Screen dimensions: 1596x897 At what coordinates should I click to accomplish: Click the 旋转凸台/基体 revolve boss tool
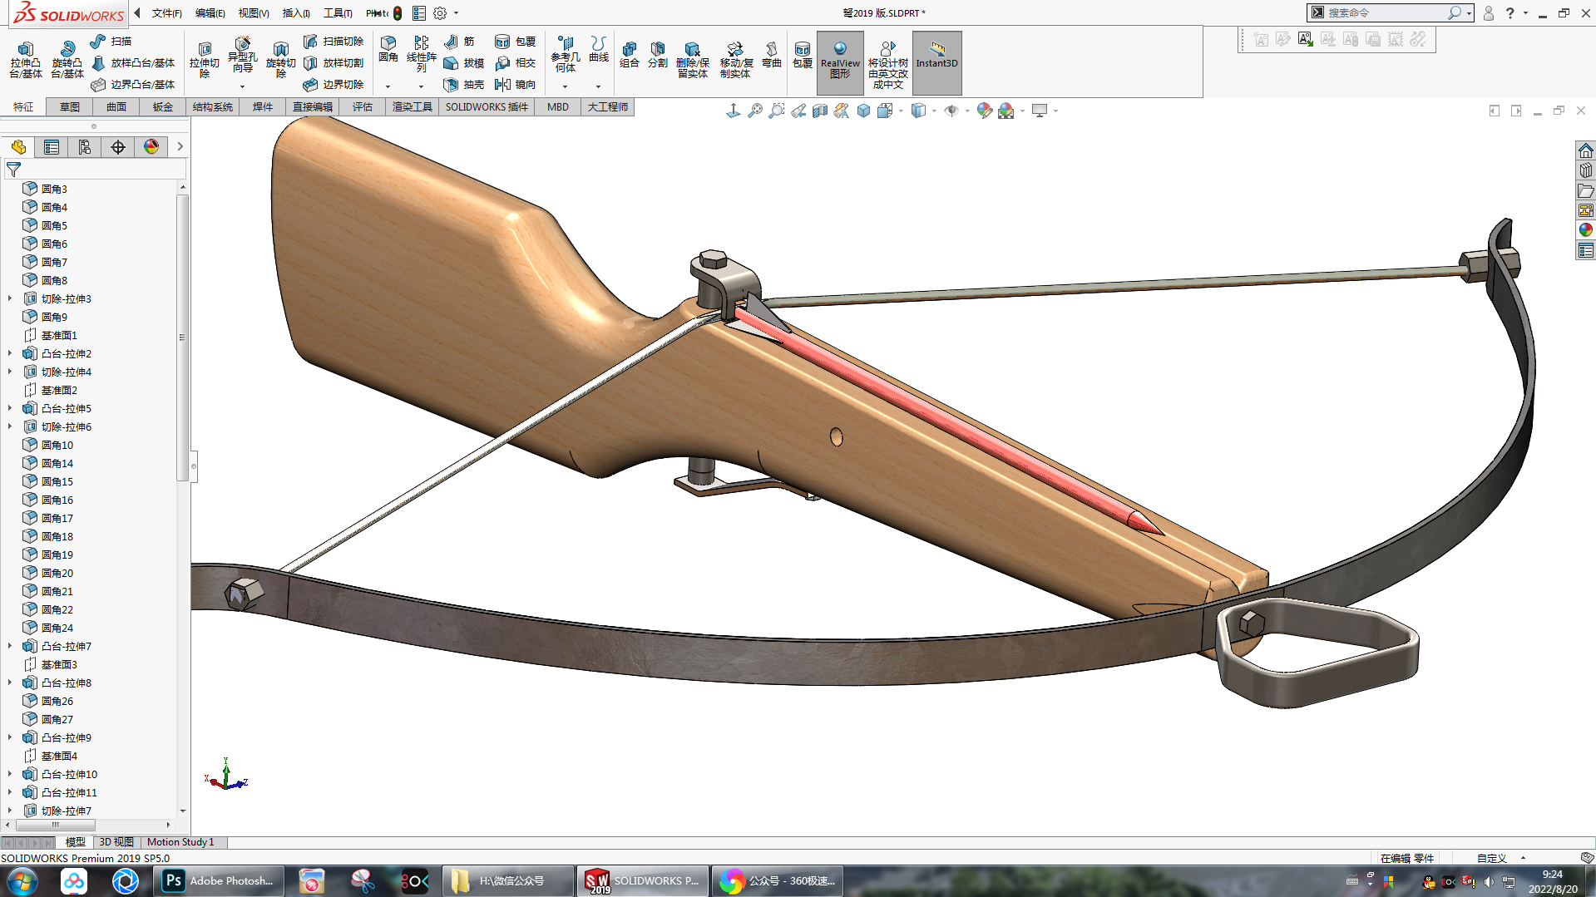[x=67, y=60]
